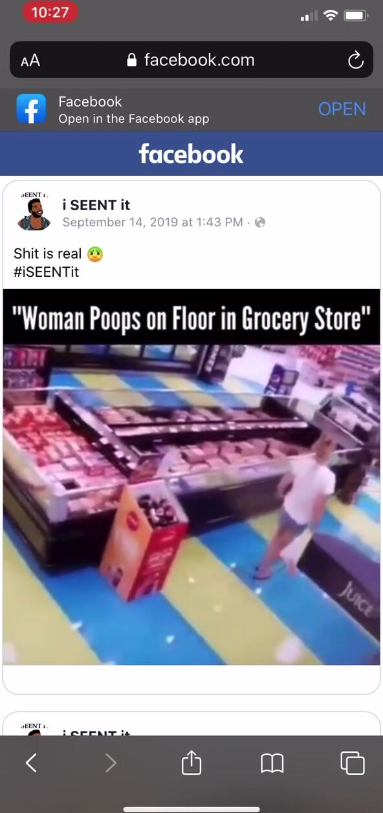Open the Safari tabs overview icon

click(x=353, y=763)
